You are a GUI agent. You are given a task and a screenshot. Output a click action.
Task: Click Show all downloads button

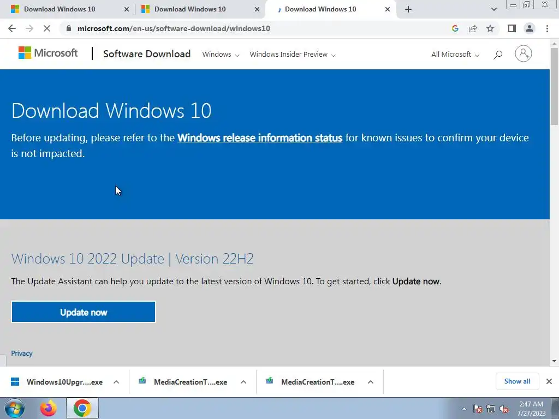pyautogui.click(x=517, y=381)
